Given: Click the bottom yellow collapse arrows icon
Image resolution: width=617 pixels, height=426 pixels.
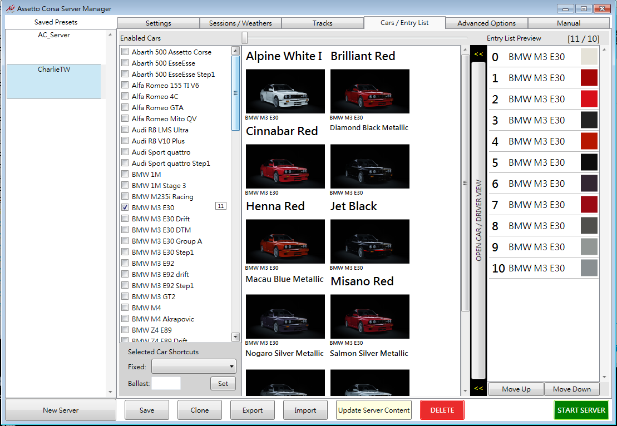Looking at the screenshot, I should (478, 388).
